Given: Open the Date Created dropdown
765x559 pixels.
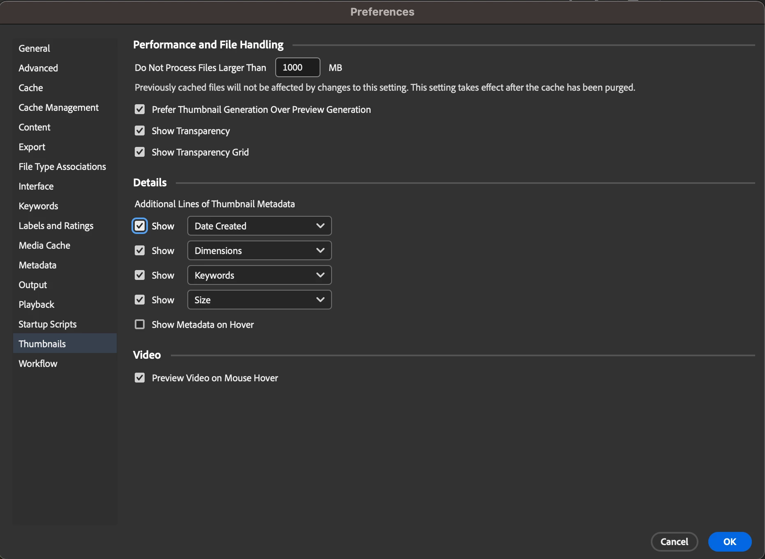Looking at the screenshot, I should (259, 226).
